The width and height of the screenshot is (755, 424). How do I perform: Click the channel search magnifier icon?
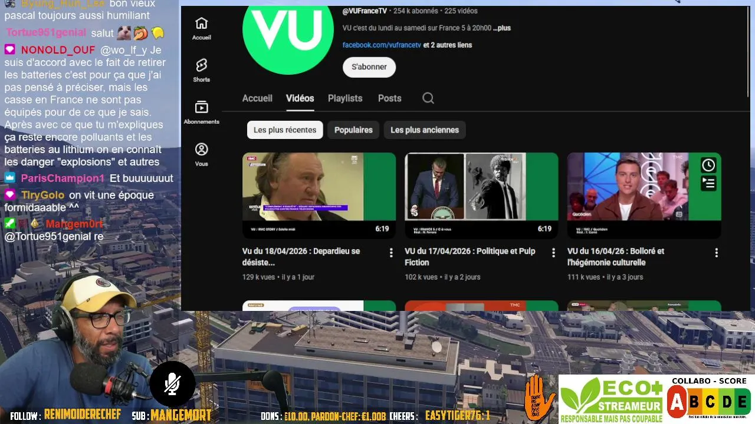tap(428, 98)
